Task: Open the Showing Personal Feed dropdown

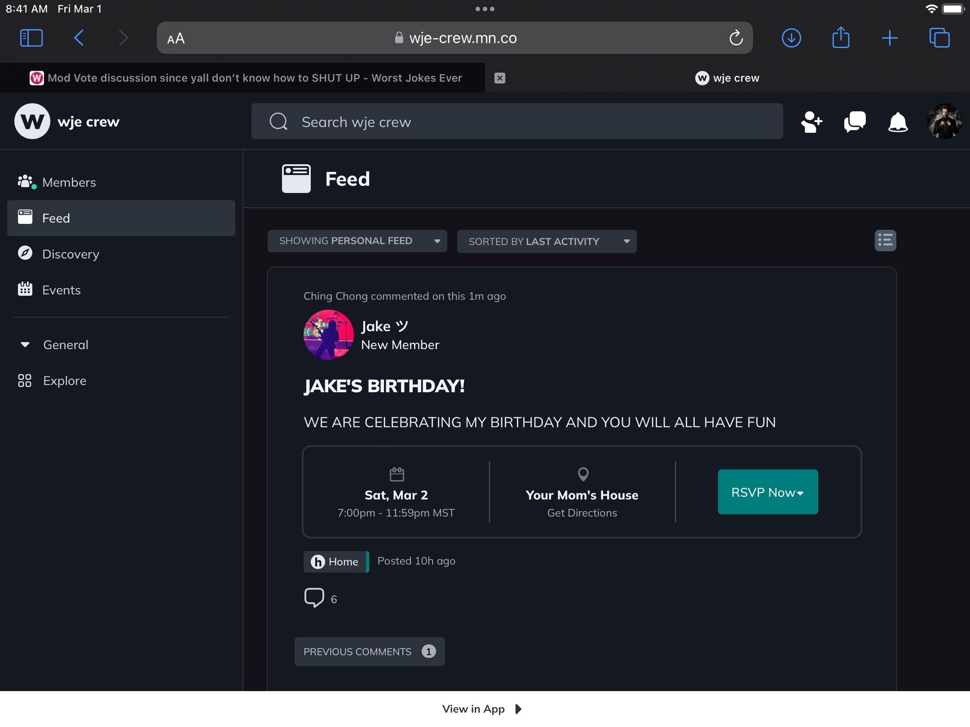Action: [357, 241]
